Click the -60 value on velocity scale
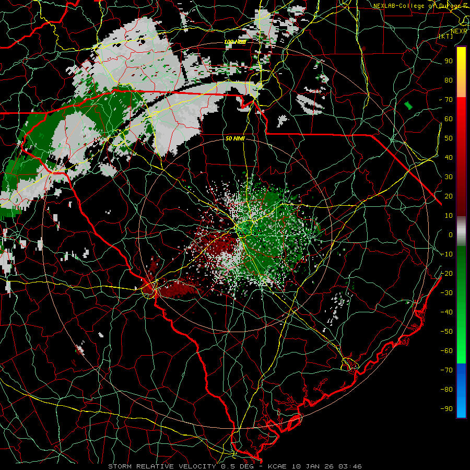Image resolution: width=470 pixels, height=470 pixels. coord(446,351)
